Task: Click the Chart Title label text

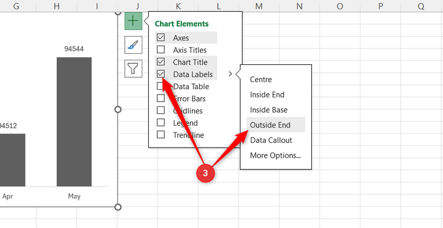Action: 190,62
